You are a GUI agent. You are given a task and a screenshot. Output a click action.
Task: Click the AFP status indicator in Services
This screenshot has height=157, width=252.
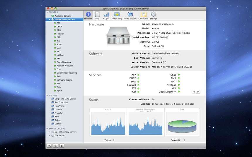138,75
